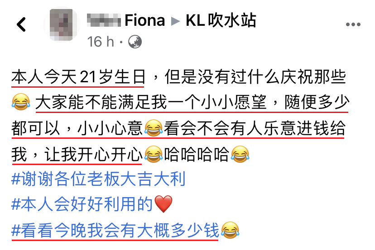Click the public globe privacy icon
The height and width of the screenshot is (250, 375).
tap(135, 42)
